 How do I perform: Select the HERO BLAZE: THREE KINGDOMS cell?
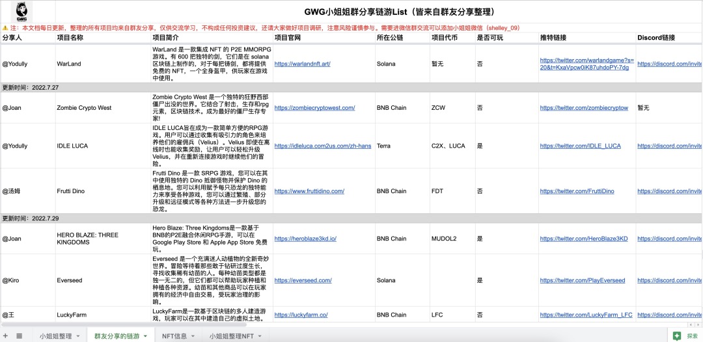pyautogui.click(x=103, y=239)
